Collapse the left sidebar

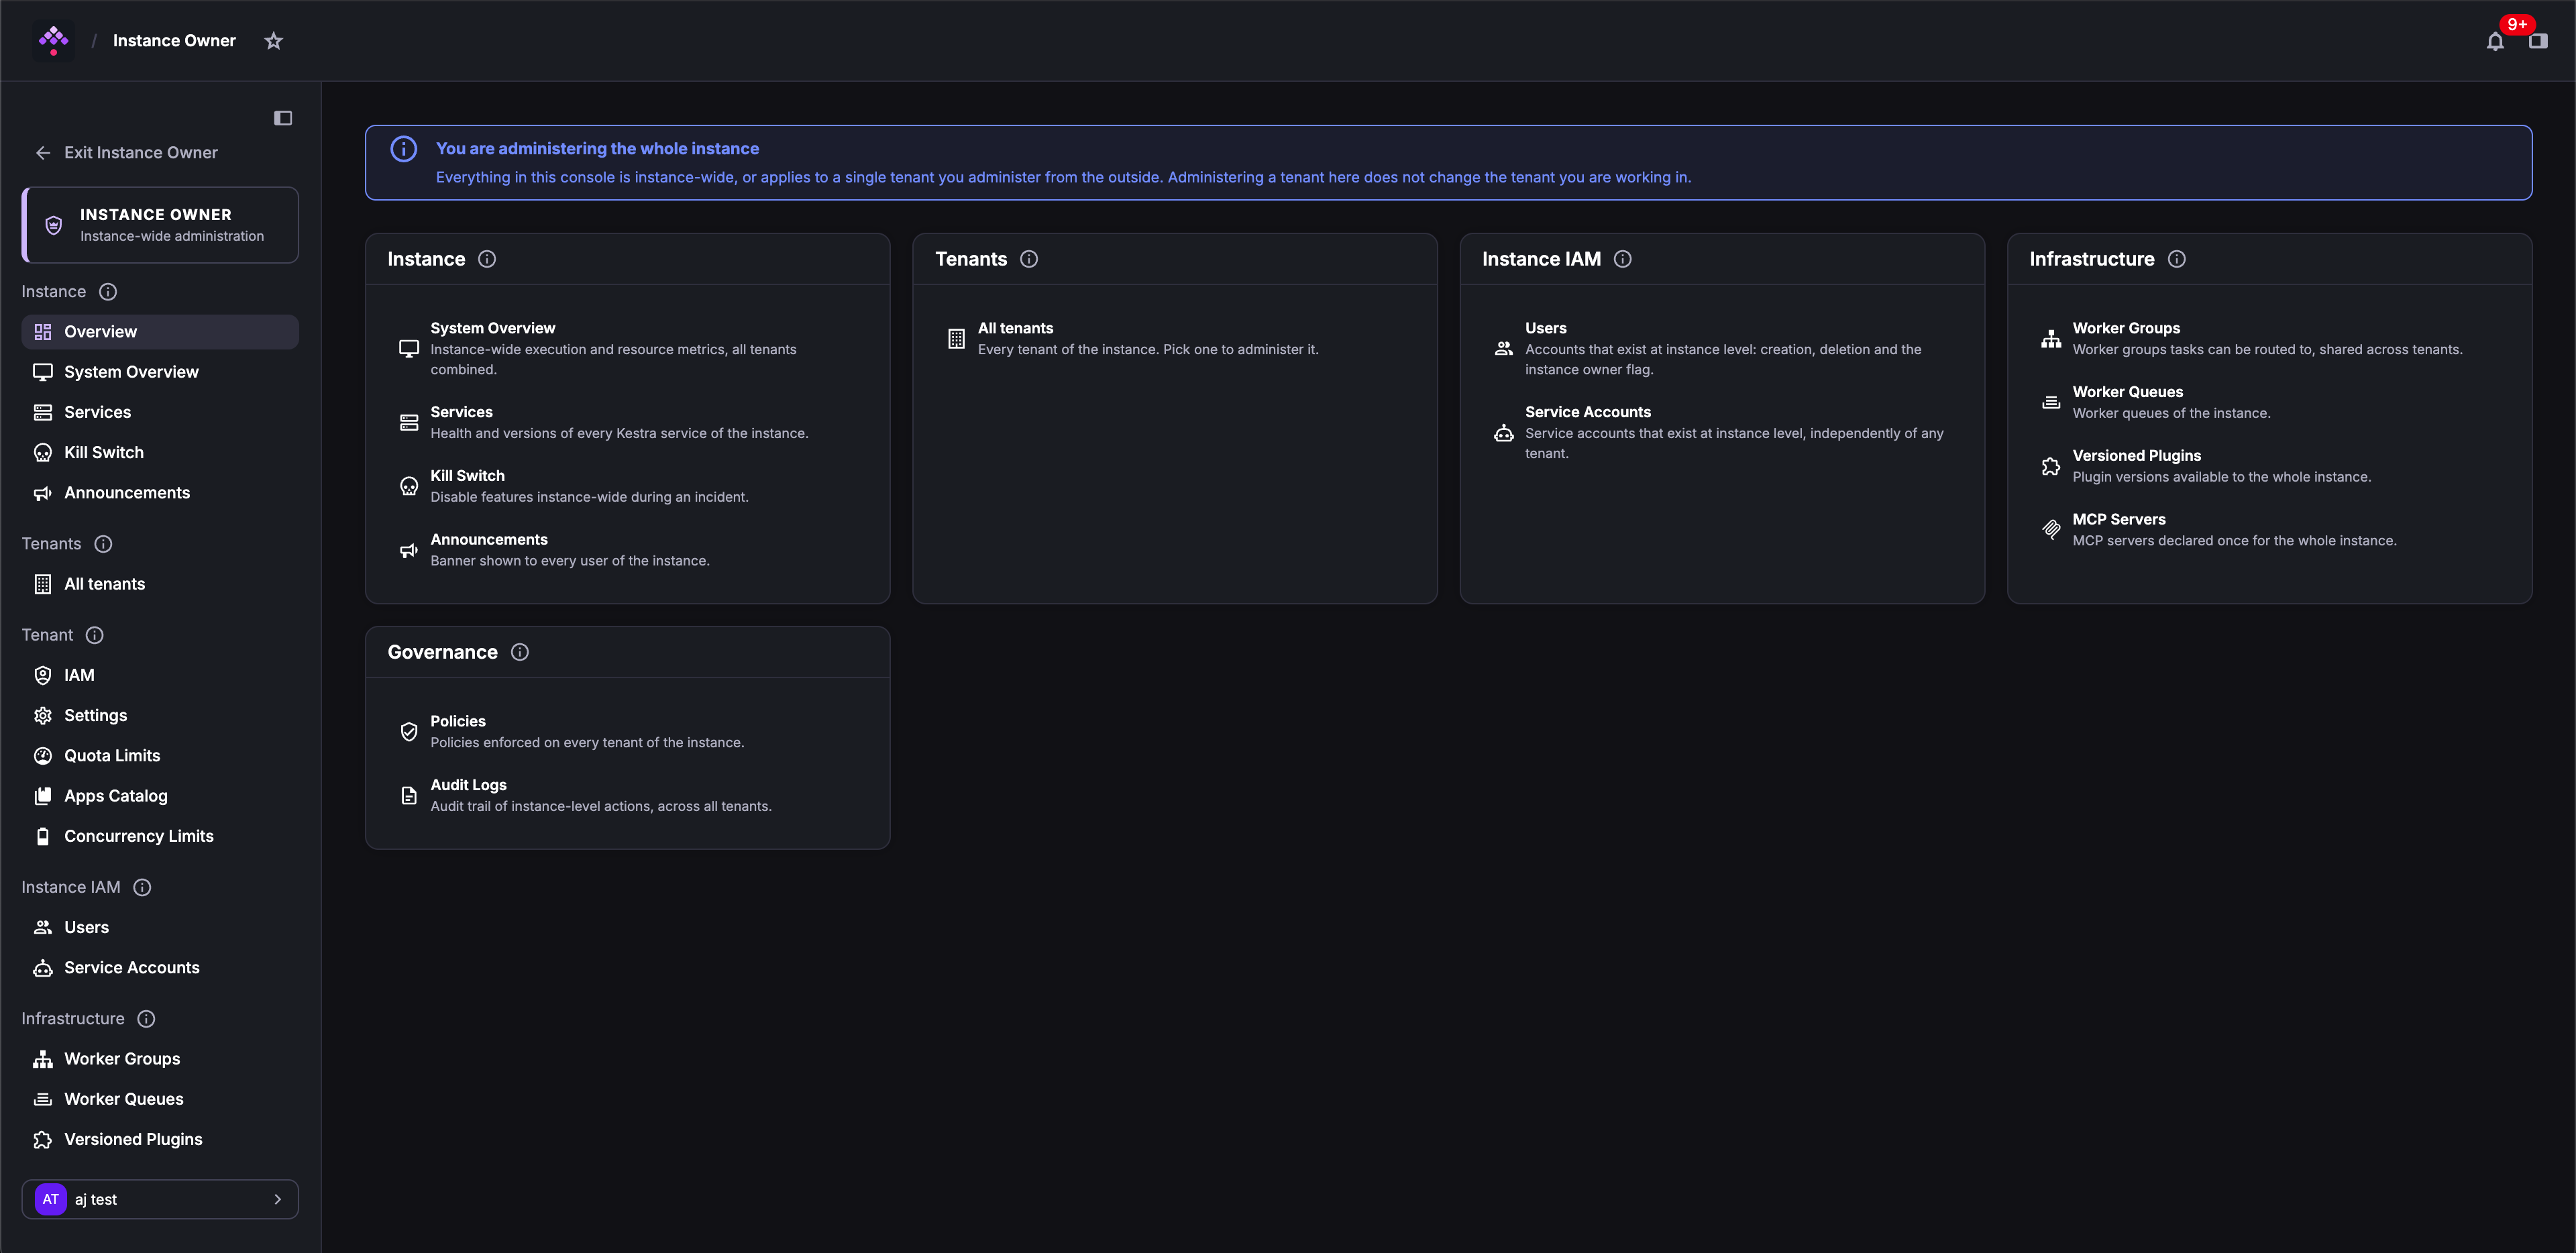point(283,118)
